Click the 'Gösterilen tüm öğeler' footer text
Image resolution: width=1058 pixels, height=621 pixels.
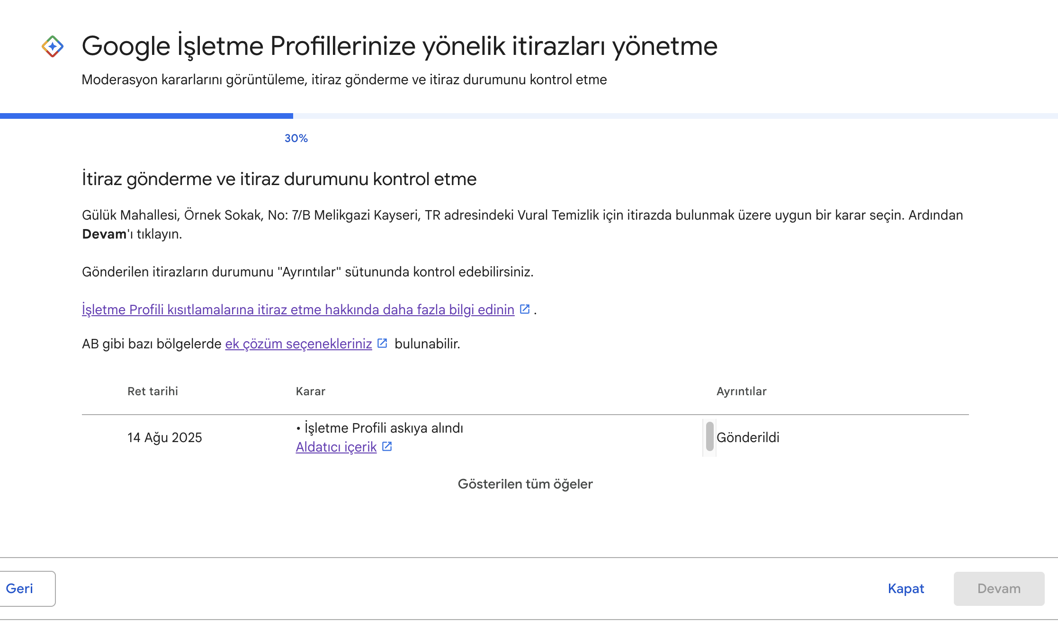pos(525,484)
